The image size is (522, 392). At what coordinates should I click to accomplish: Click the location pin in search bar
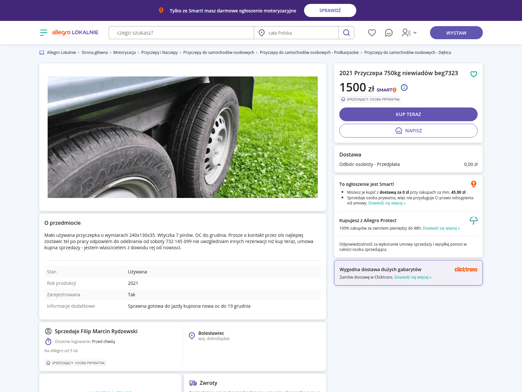pos(262,33)
